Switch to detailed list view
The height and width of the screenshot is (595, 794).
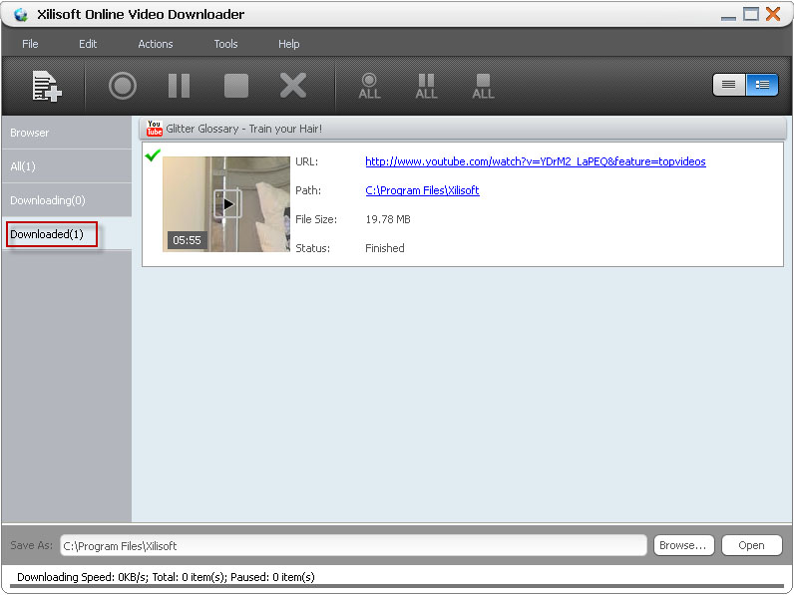pos(762,85)
